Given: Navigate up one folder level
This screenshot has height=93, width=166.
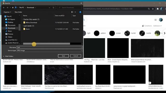Looking at the screenshot, I should pos(13,7).
